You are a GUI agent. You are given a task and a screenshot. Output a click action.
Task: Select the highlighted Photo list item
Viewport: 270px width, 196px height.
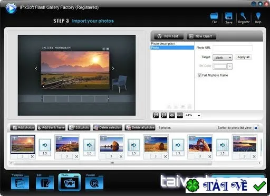(x=172, y=48)
